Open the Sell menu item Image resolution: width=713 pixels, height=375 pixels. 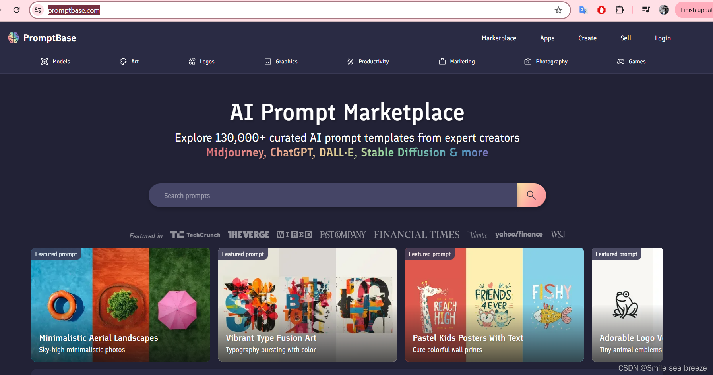click(626, 38)
